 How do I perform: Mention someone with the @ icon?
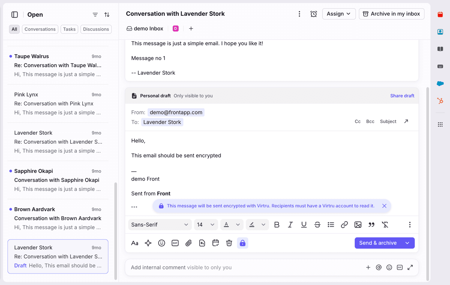pyautogui.click(x=379, y=267)
